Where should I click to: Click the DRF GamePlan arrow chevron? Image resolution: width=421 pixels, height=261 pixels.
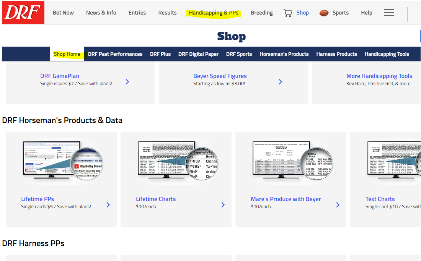127,82
